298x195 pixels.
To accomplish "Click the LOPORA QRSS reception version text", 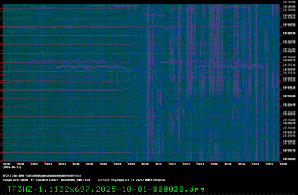I will point(131,180).
